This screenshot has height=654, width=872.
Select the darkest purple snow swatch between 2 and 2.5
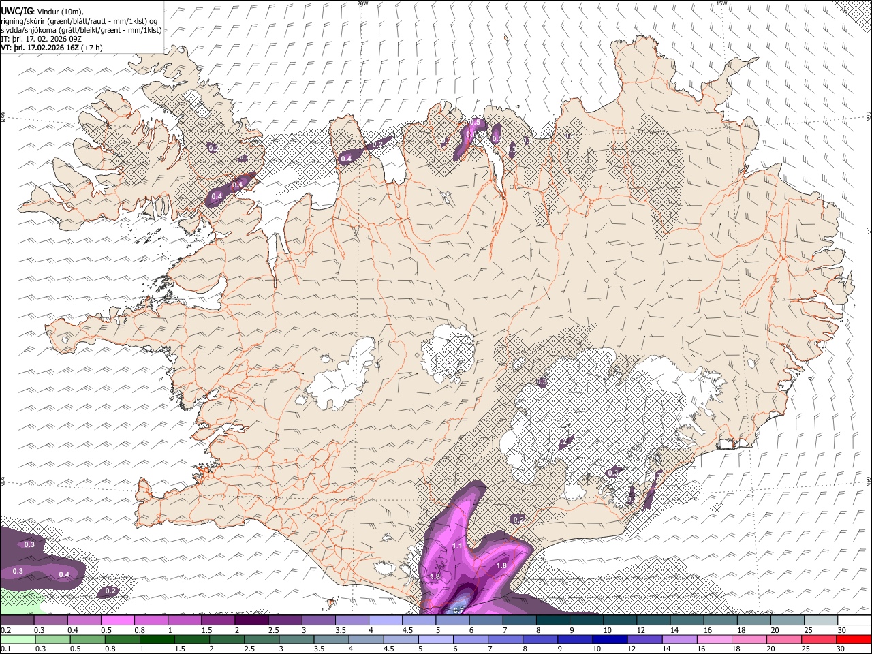click(x=251, y=621)
